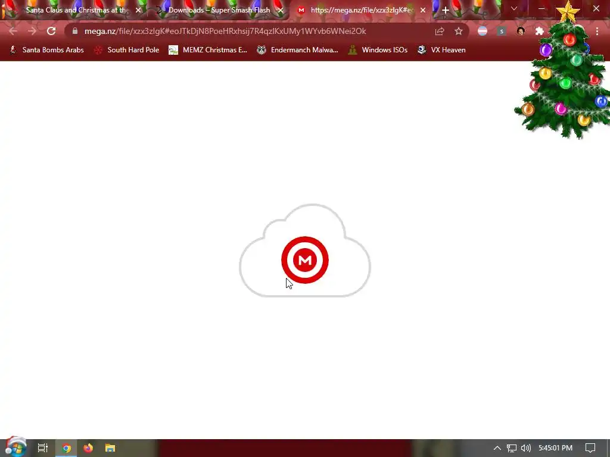Open network status in the tray
Viewport: 610px width, 457px height.
point(512,448)
